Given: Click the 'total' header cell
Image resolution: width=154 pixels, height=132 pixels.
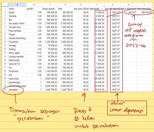Looking at the screenshot, I should pyautogui.click(x=66, y=9).
